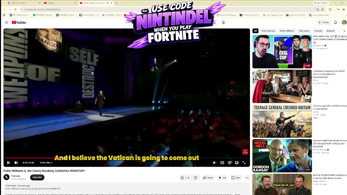Click Ask Gemini button

[321, 3]
